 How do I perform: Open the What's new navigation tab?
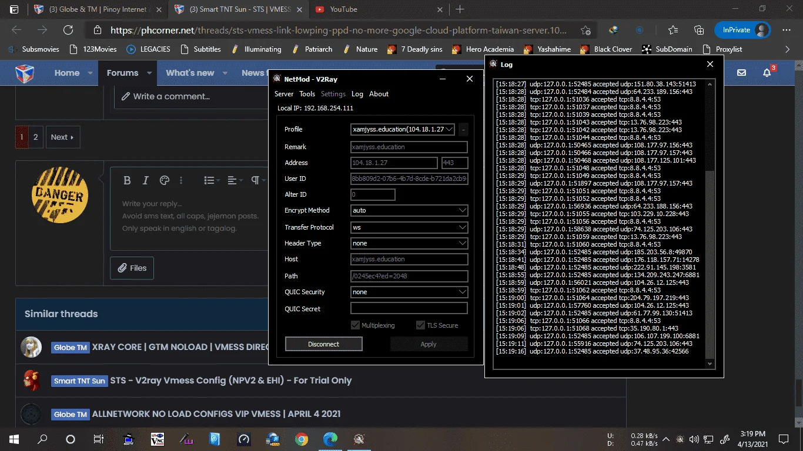(x=190, y=73)
